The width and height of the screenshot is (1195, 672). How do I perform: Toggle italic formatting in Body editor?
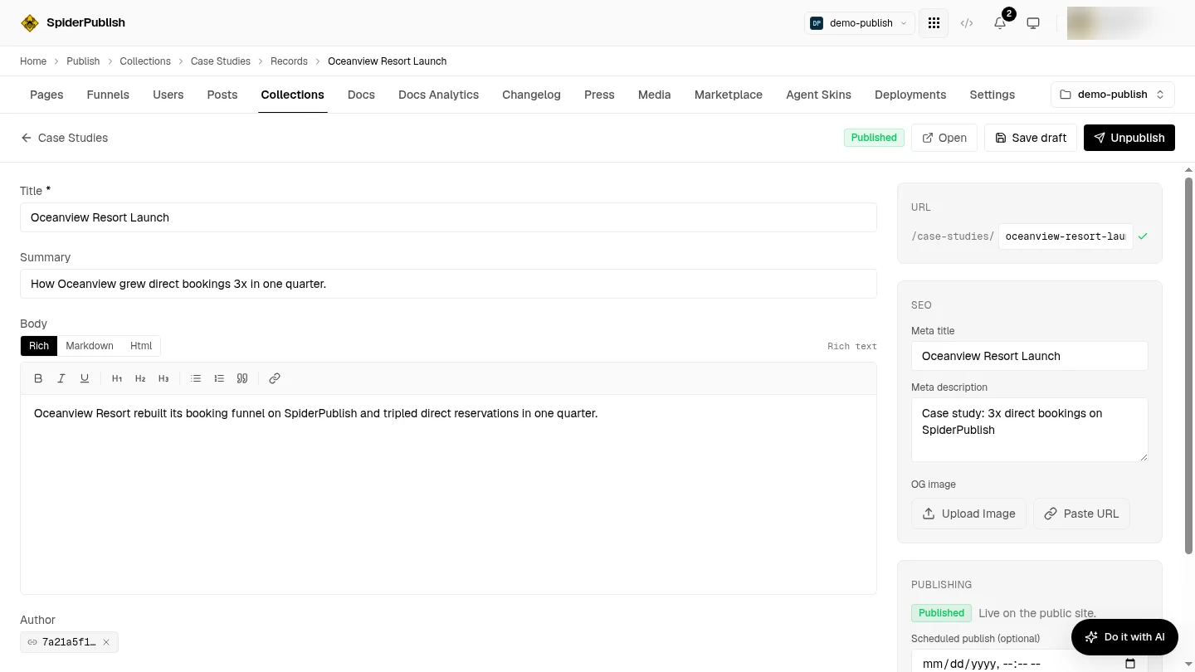pyautogui.click(x=61, y=378)
